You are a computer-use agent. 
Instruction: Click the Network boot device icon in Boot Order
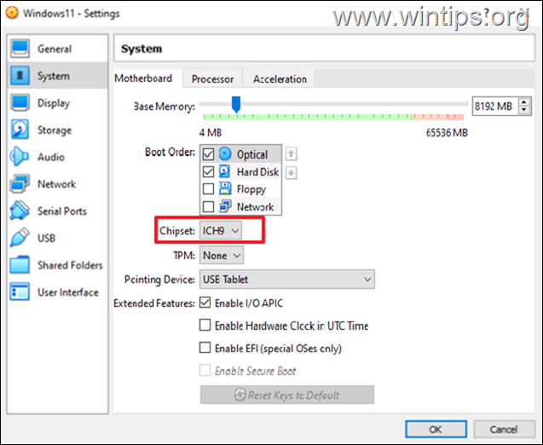(x=225, y=206)
